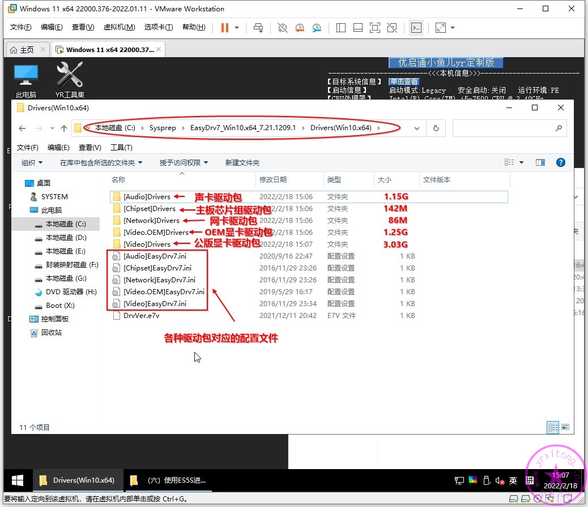Sort files by 名称 column header
588x507 pixels.
pyautogui.click(x=182, y=180)
